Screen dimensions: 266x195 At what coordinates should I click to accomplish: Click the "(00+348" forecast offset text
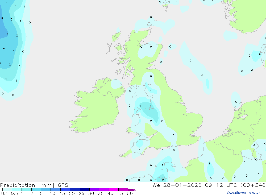pos(253,185)
